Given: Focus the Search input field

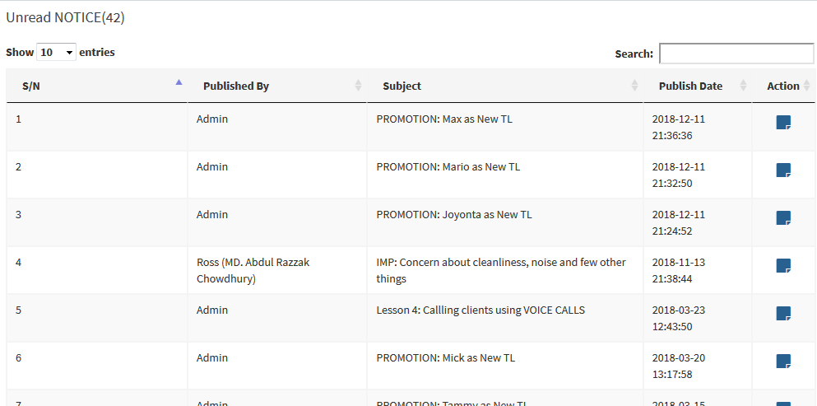Looking at the screenshot, I should point(736,54).
